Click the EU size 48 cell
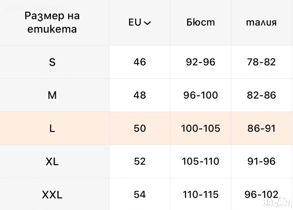The height and width of the screenshot is (210, 293). coord(140,95)
